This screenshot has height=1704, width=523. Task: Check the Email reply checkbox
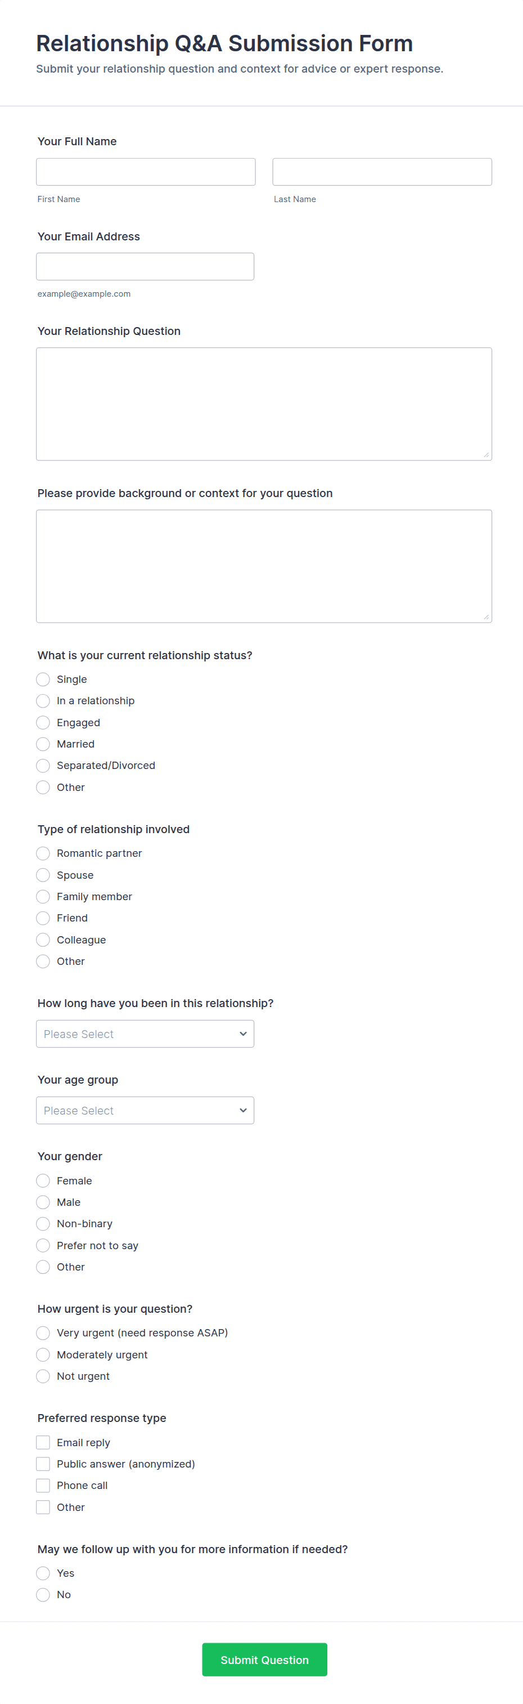(x=43, y=1443)
